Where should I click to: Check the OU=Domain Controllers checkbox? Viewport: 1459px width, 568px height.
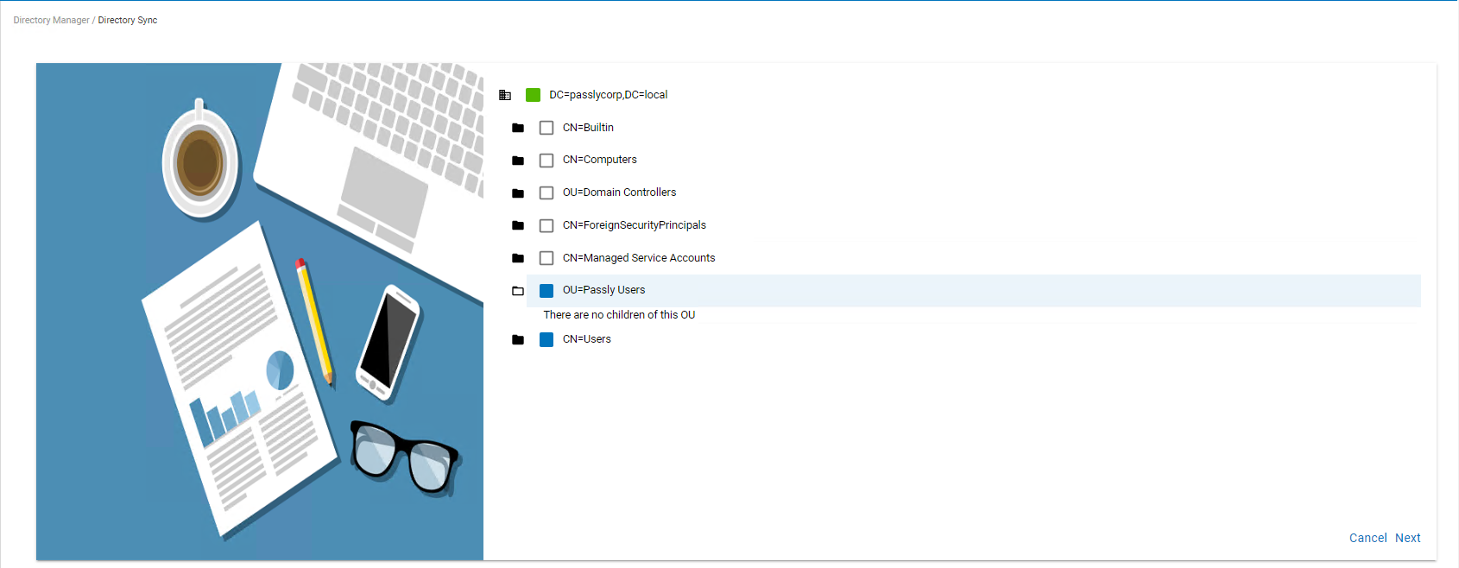tap(546, 193)
